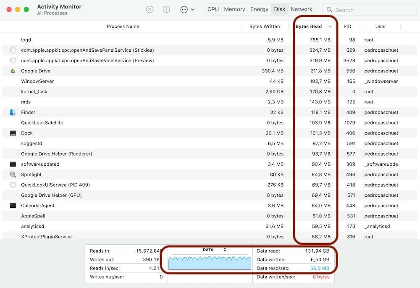Viewport: 420px width, 288px height.
Task: Click shield icon beside the Stickies service
Action: click(x=13, y=50)
